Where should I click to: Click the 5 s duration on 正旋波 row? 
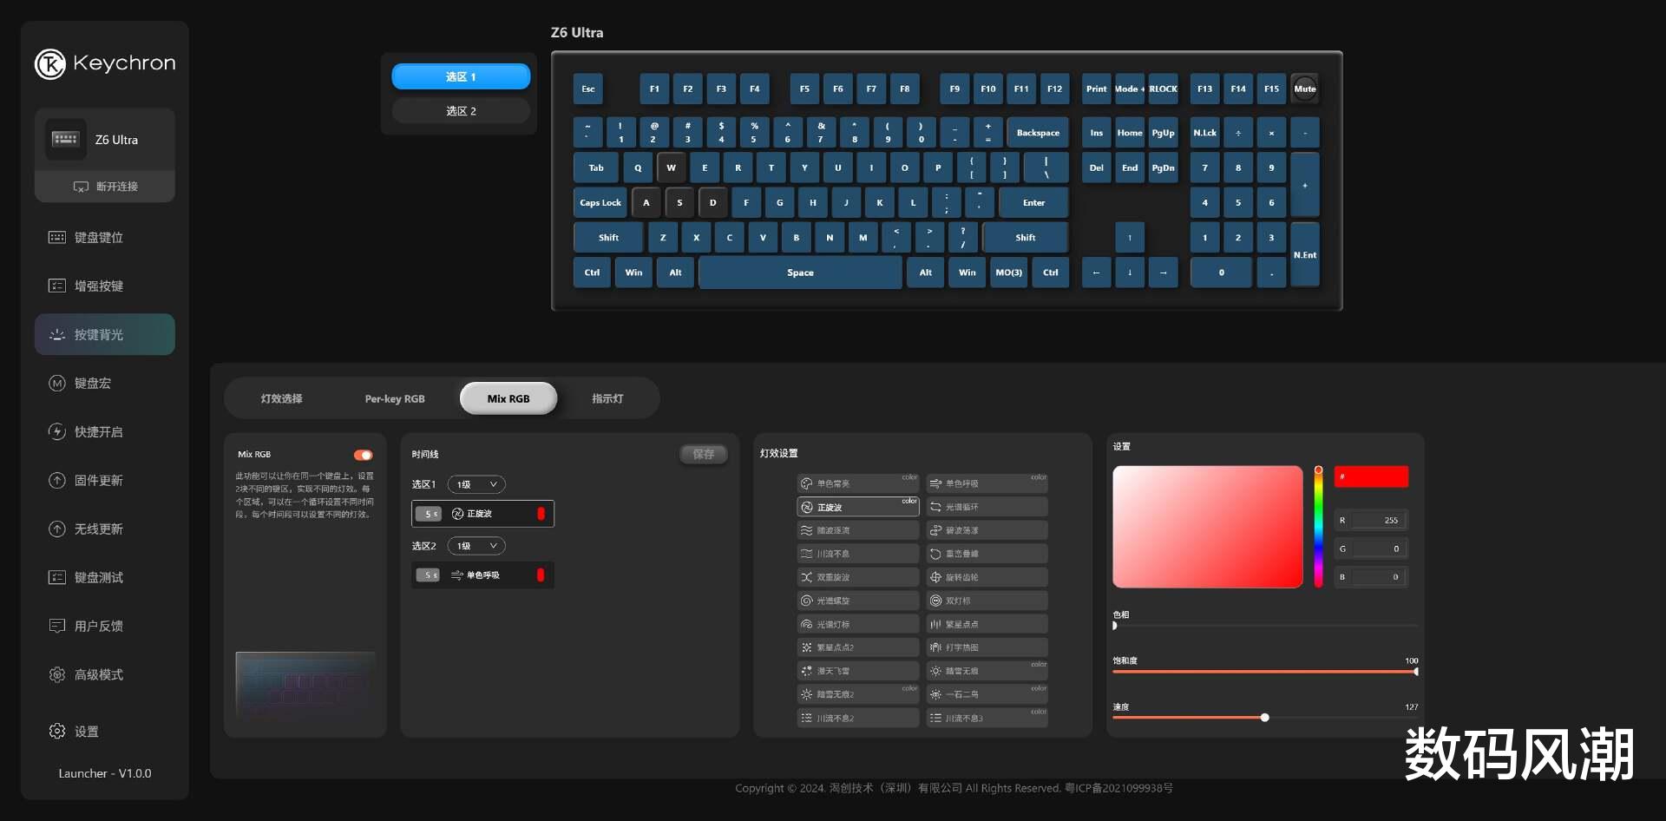(x=429, y=514)
